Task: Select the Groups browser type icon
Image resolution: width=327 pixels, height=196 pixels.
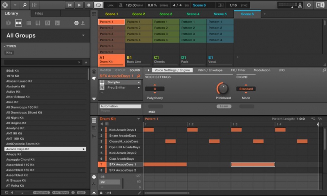Action: tap(18, 23)
